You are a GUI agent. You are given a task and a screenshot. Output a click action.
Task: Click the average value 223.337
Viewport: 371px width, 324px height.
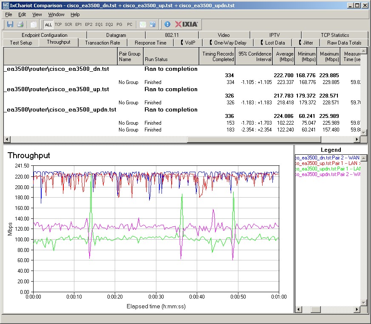tap(285, 82)
